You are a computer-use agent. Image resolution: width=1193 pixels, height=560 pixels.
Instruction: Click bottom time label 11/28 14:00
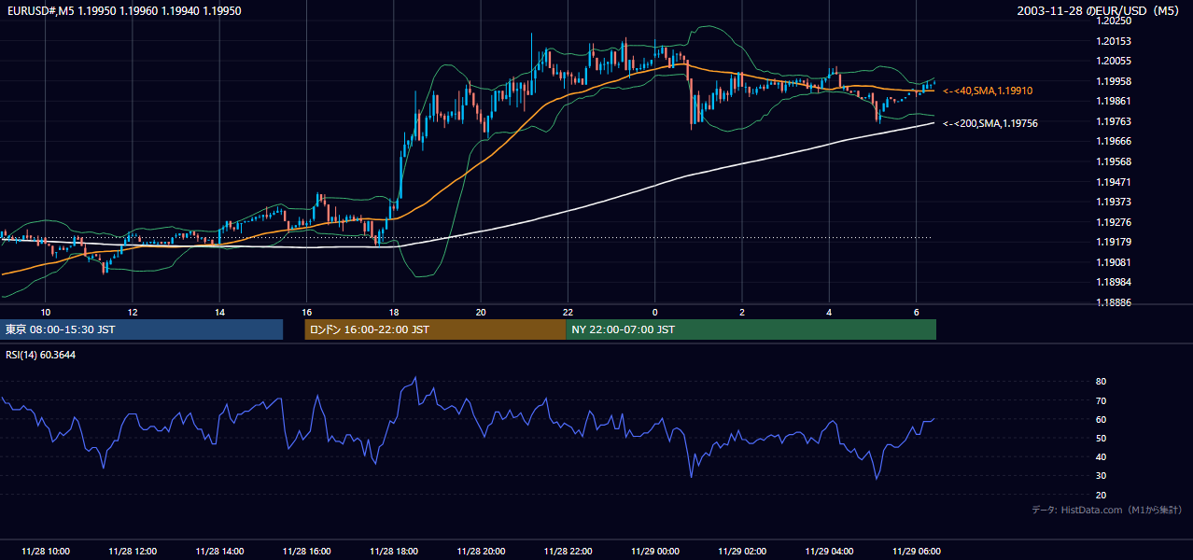click(x=219, y=551)
